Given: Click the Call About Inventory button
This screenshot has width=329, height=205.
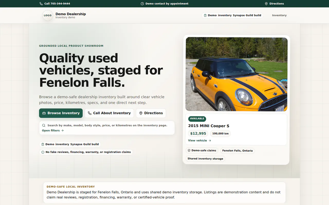Looking at the screenshot, I should click(x=109, y=113).
